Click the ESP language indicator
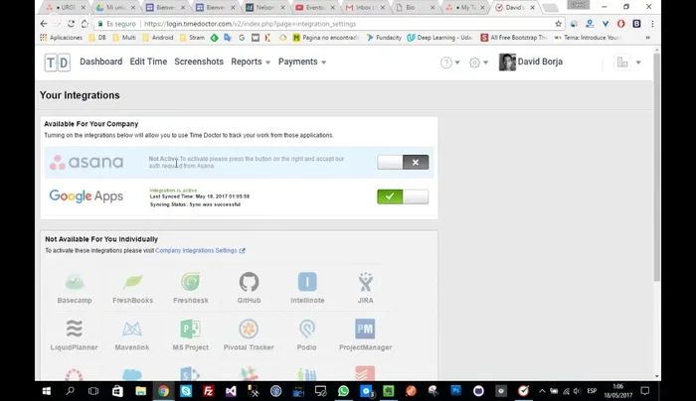 pos(592,391)
